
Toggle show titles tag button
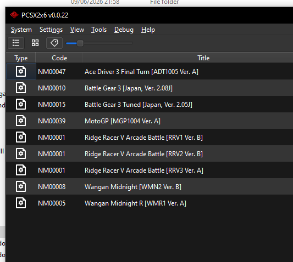54,43
